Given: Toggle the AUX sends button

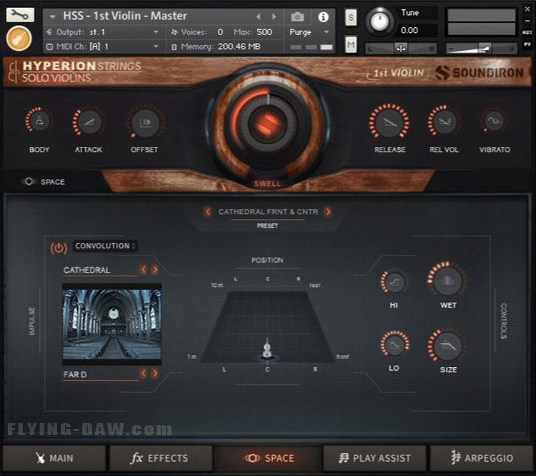Looking at the screenshot, I should [527, 32].
